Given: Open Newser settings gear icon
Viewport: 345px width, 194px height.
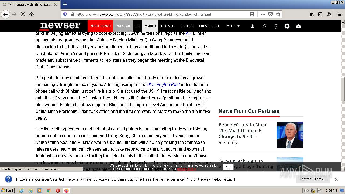Looking at the screenshot, I should 287,26.
